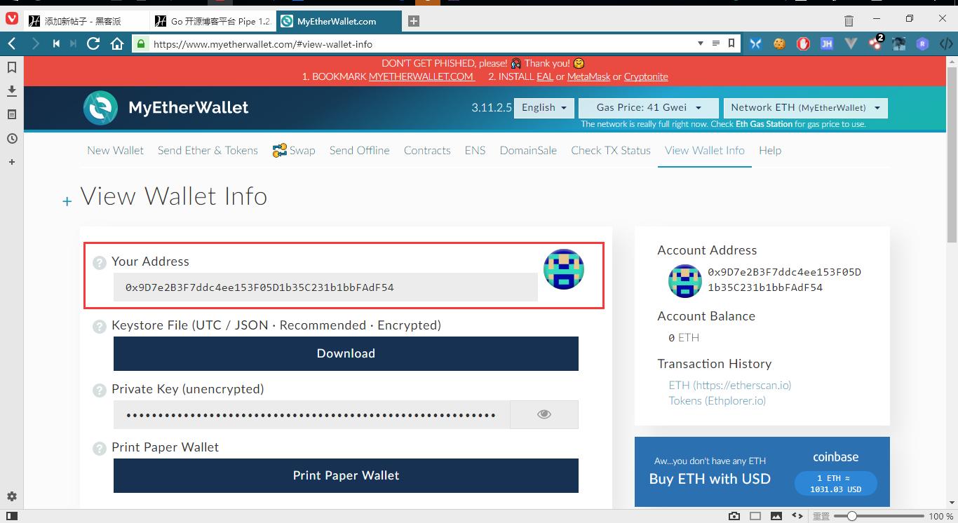The width and height of the screenshot is (958, 523).
Task: Open the EAL install link
Action: (x=545, y=76)
